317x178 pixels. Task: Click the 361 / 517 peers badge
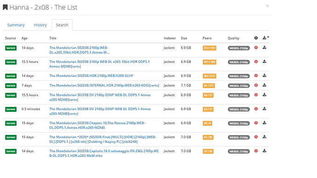pos(209,76)
